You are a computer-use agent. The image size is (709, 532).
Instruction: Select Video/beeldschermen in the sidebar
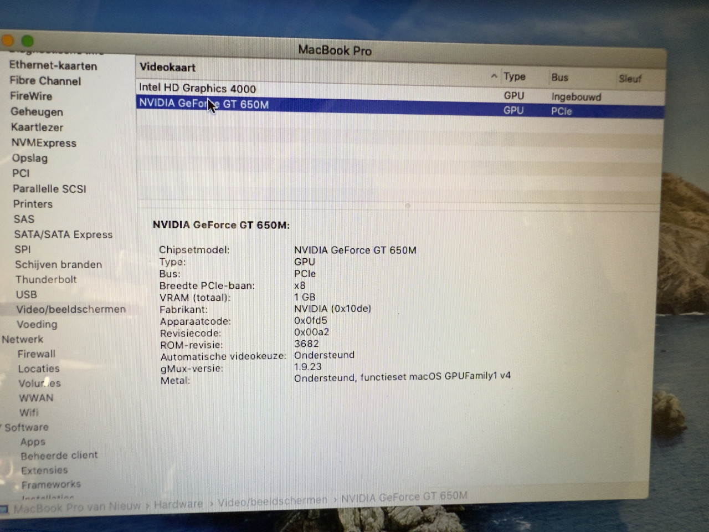click(71, 309)
